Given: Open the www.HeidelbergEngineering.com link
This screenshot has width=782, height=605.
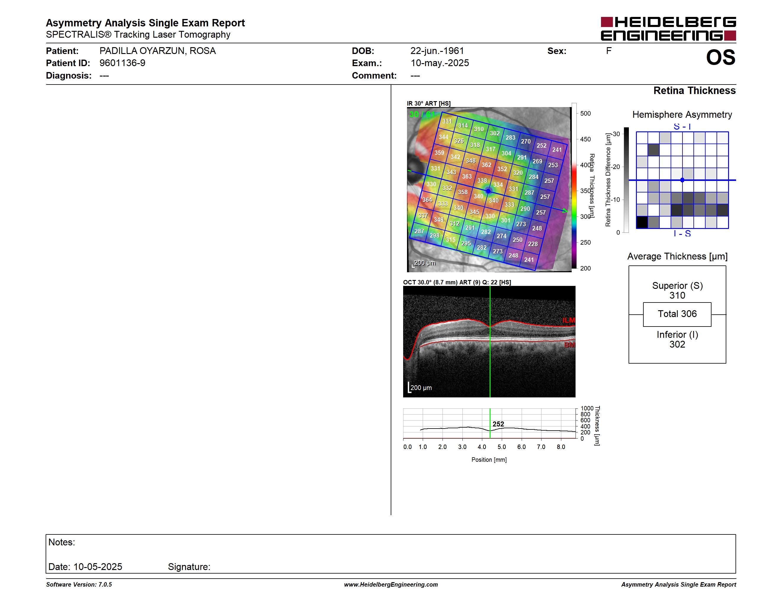Looking at the screenshot, I should (391, 585).
